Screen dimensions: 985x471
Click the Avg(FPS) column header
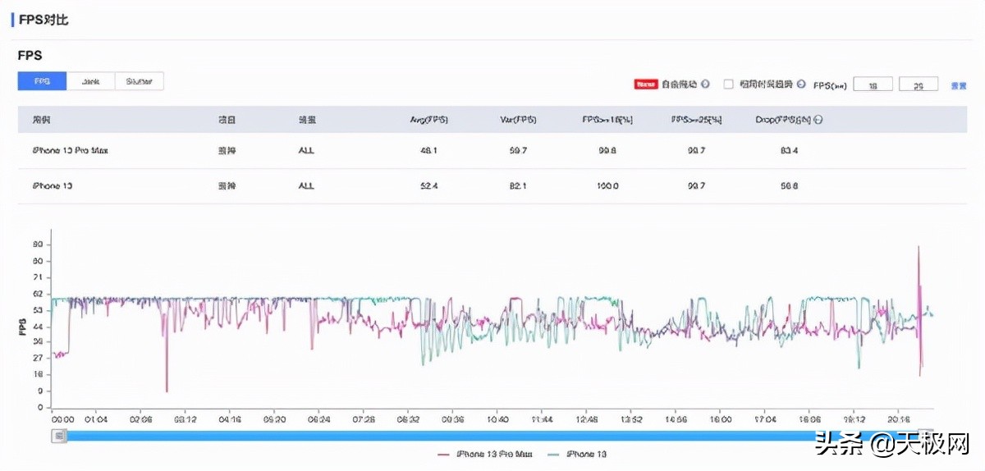click(428, 120)
